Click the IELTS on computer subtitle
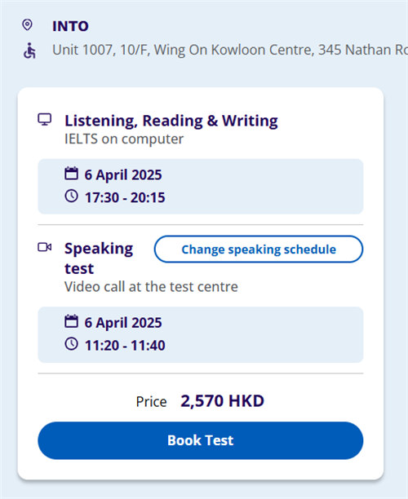 click(x=124, y=139)
